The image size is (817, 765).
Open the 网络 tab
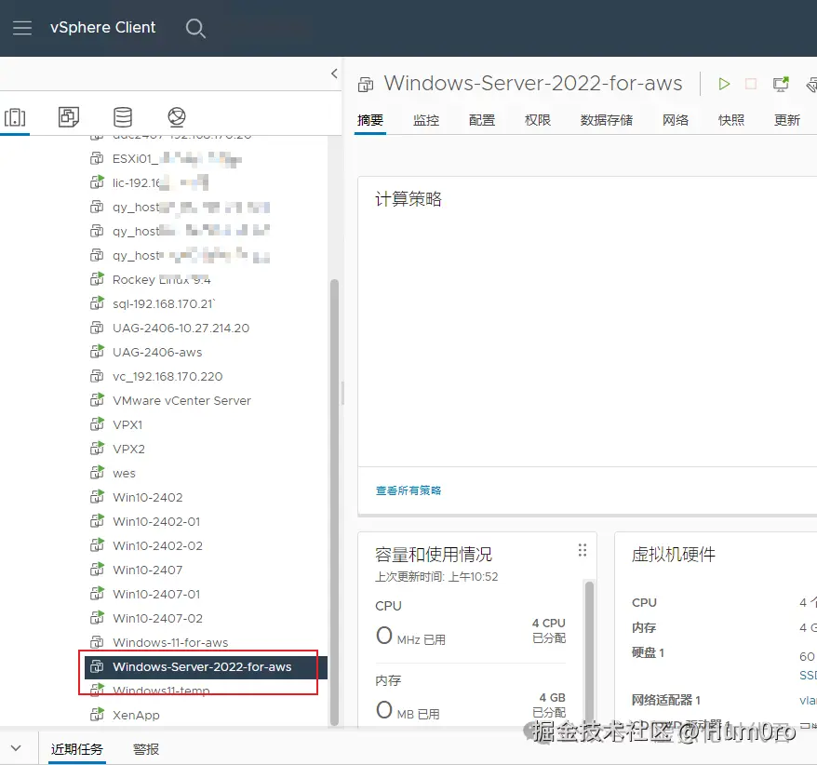(676, 120)
